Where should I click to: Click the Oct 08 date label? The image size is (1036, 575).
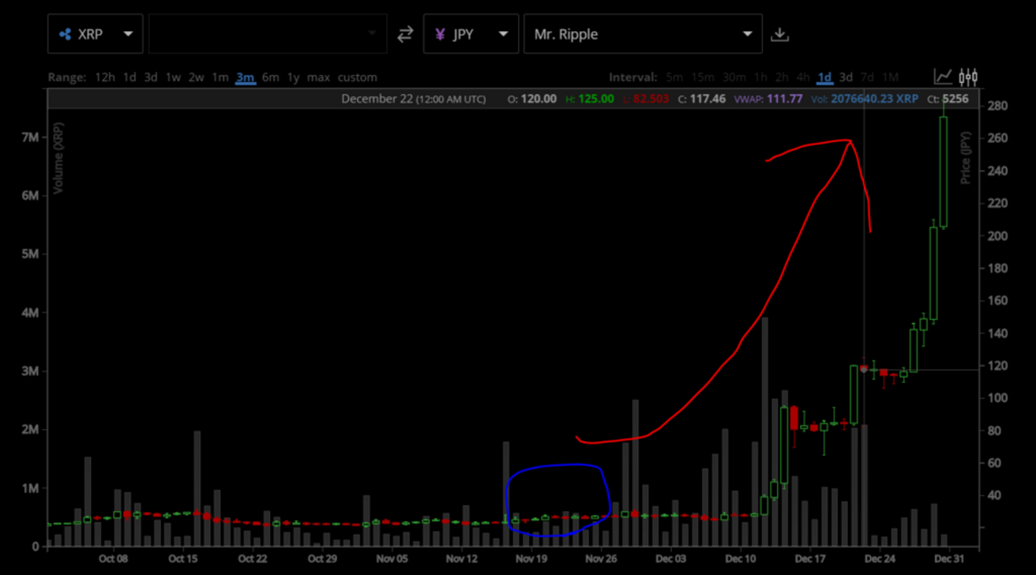coord(114,558)
